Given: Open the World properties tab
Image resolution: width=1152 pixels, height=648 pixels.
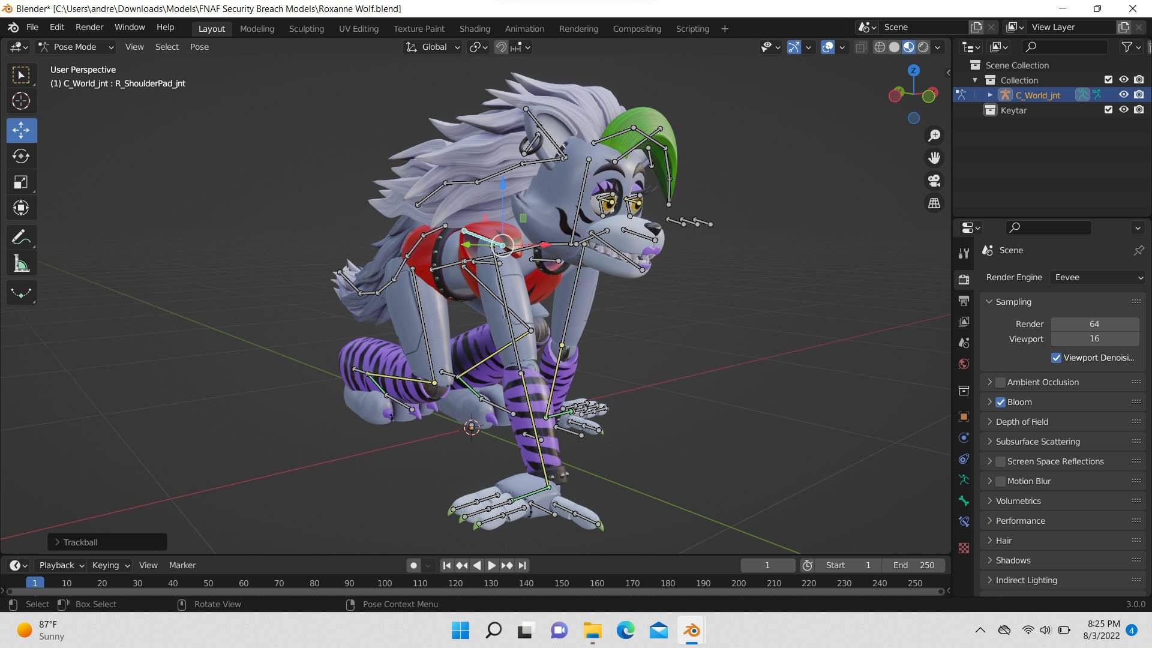Looking at the screenshot, I should (964, 364).
